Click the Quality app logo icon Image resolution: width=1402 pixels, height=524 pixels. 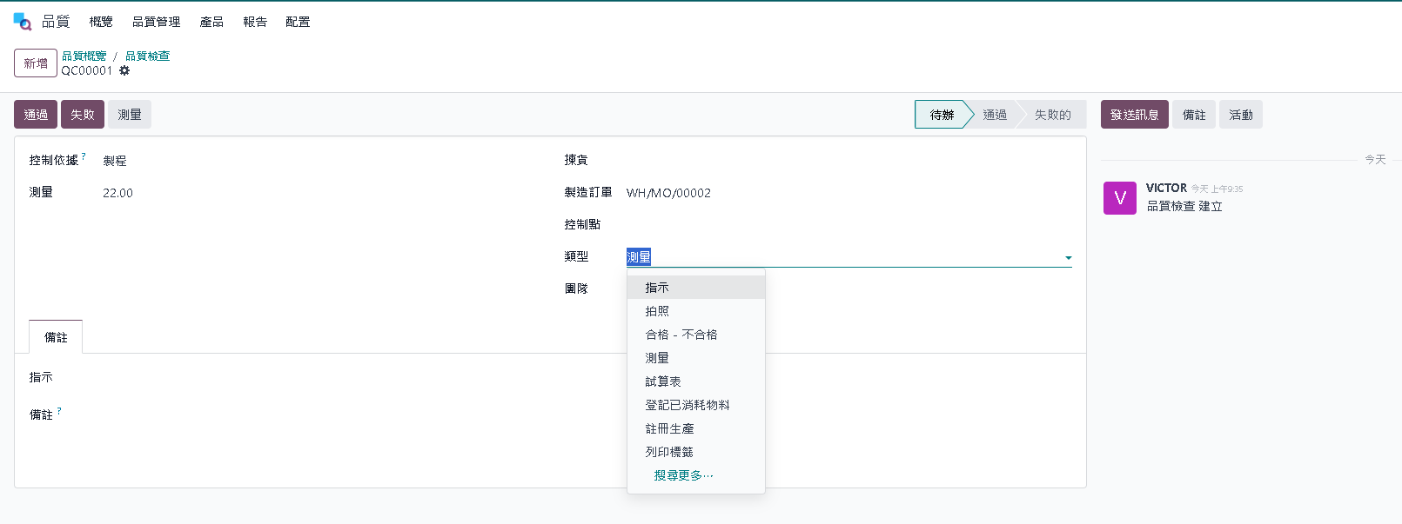[23, 22]
